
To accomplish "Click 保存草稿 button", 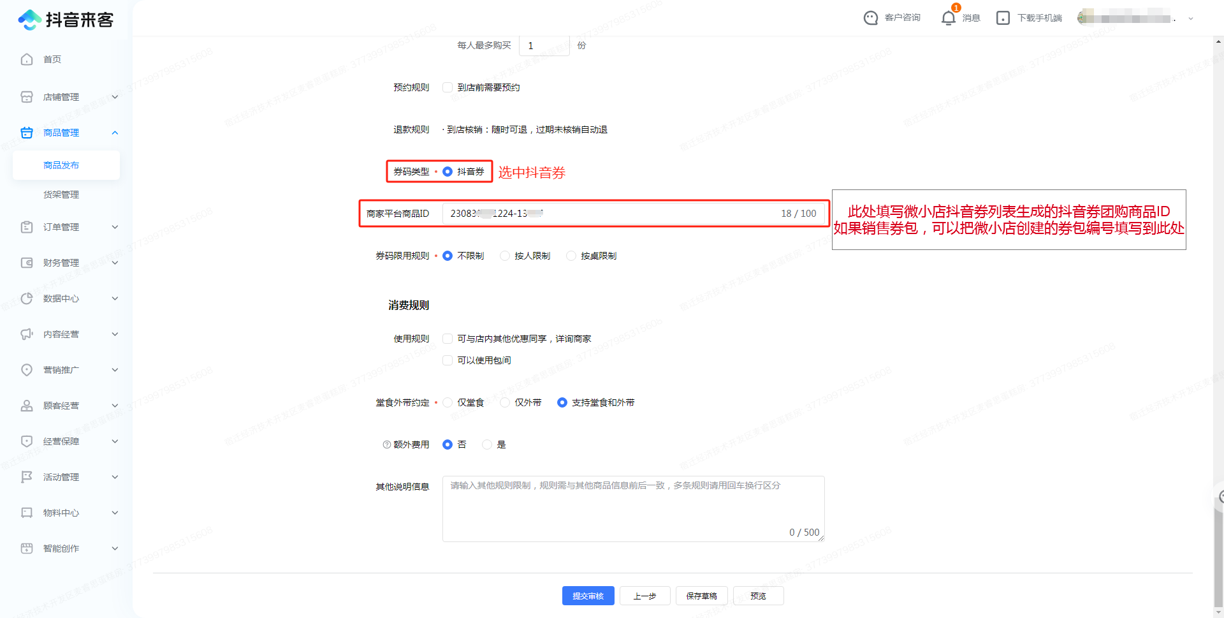I will pos(702,596).
